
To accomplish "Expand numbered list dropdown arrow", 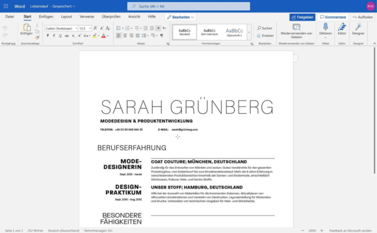I will coord(131,28).
